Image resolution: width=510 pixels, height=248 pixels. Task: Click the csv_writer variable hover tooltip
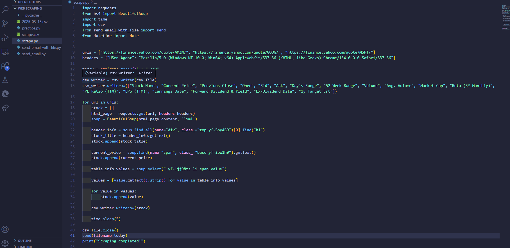[119, 73]
